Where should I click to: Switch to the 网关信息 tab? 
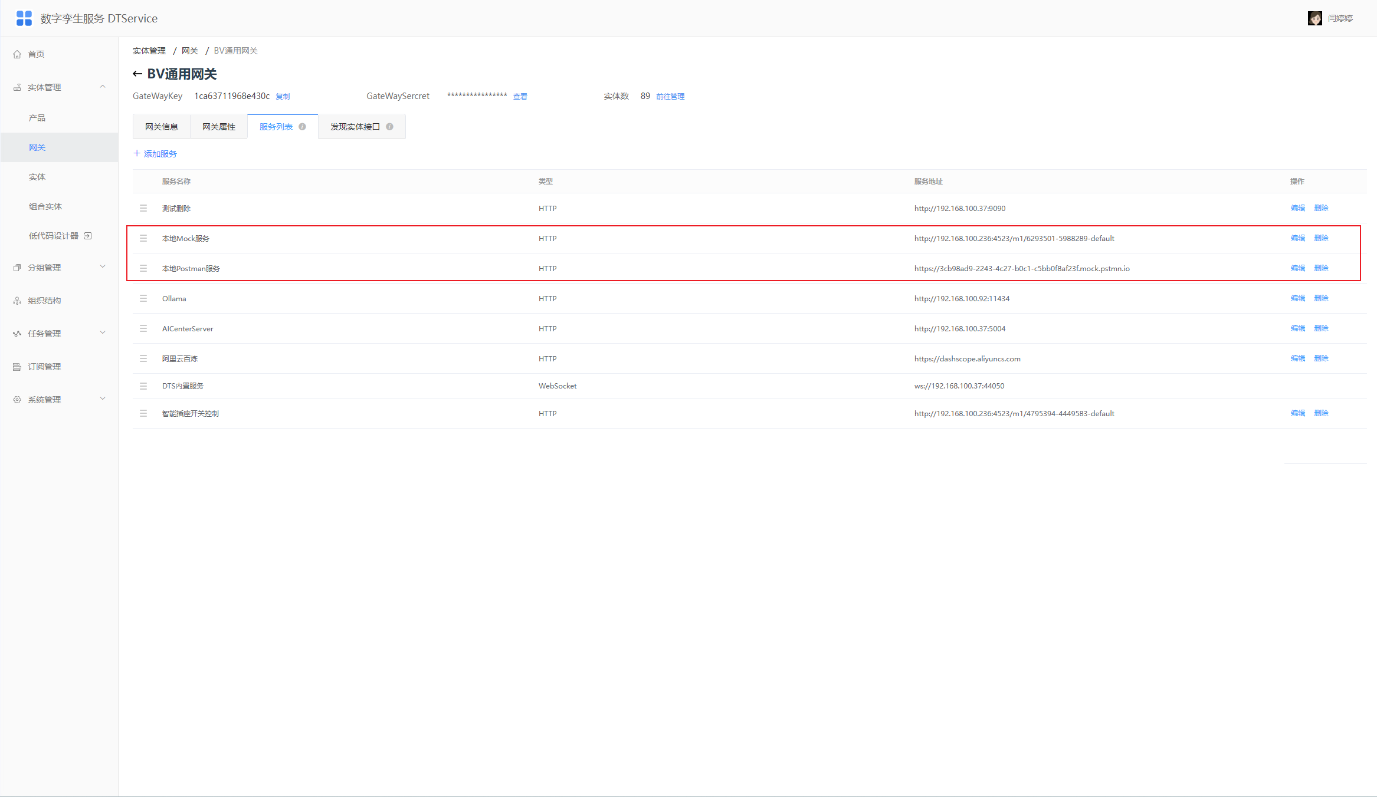[x=162, y=127]
